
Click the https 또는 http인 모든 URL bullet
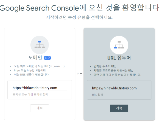[x=30, y=71]
